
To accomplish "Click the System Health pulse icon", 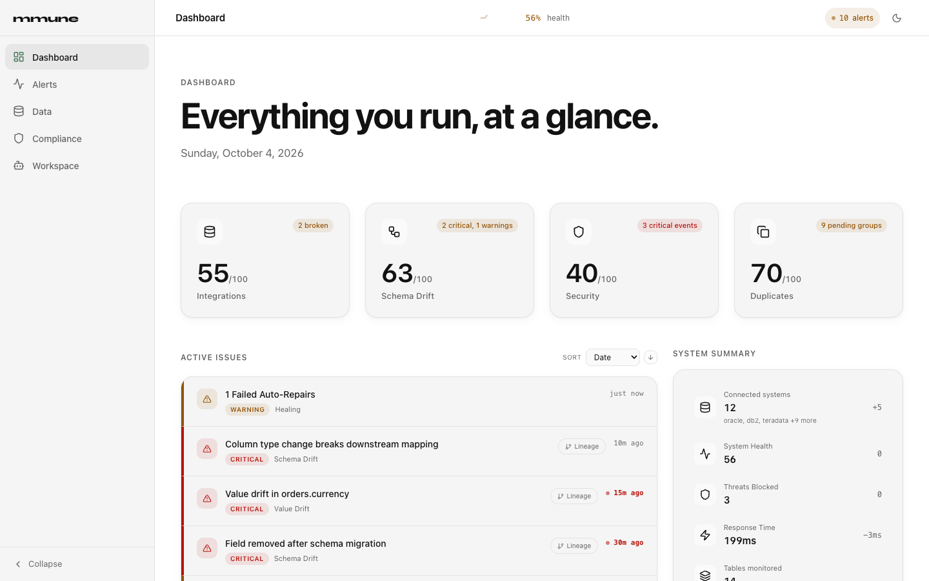I will coord(705,453).
